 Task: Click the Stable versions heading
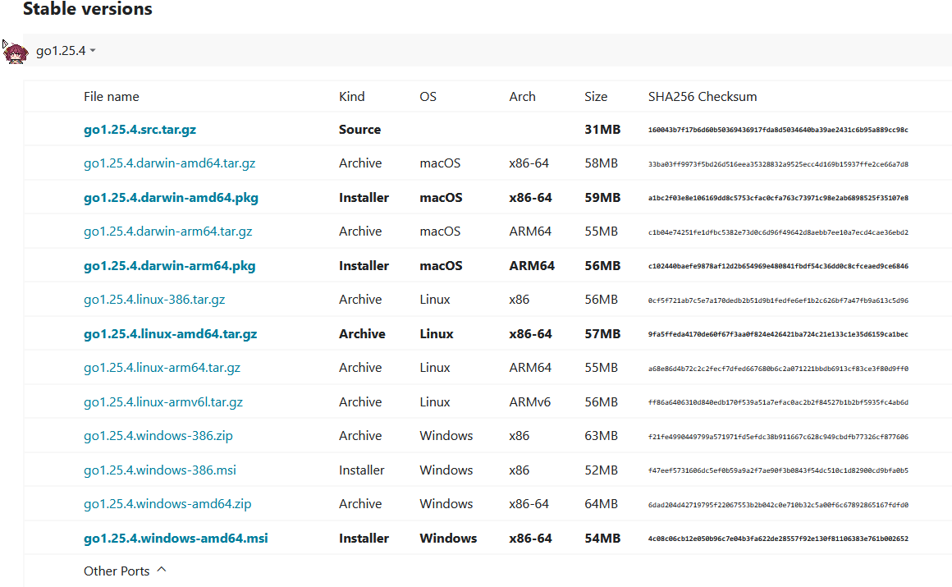click(87, 10)
